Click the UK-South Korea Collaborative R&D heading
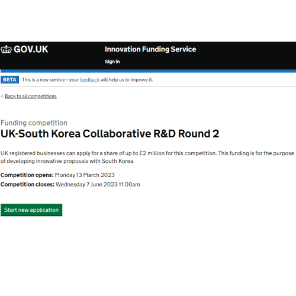This screenshot has height=296, width=296. click(110, 134)
